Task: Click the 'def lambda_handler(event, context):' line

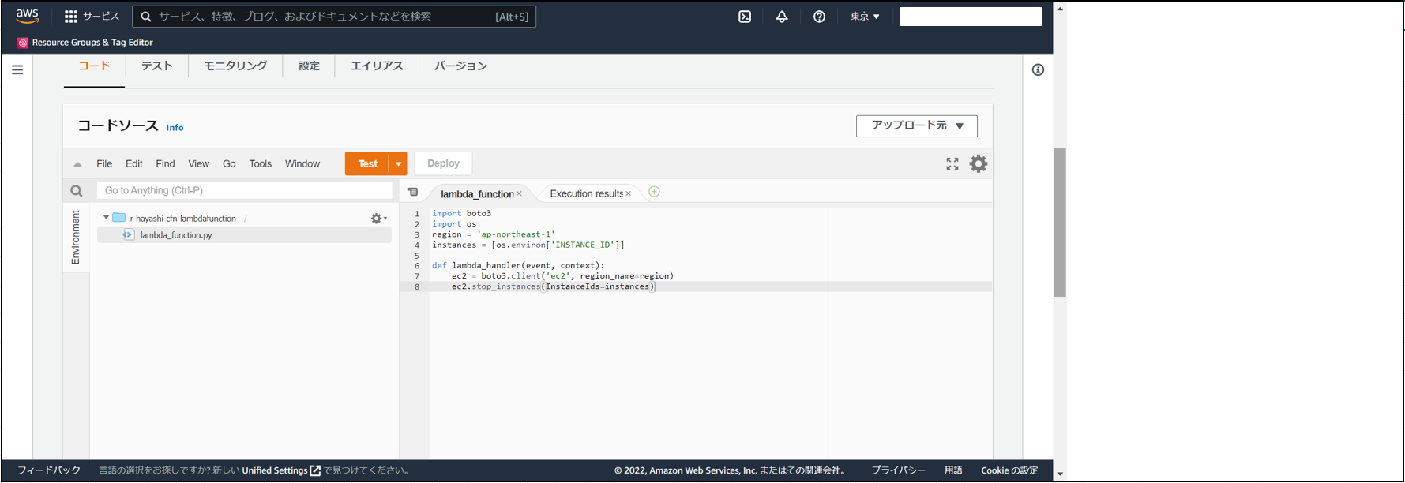Action: [x=517, y=265]
